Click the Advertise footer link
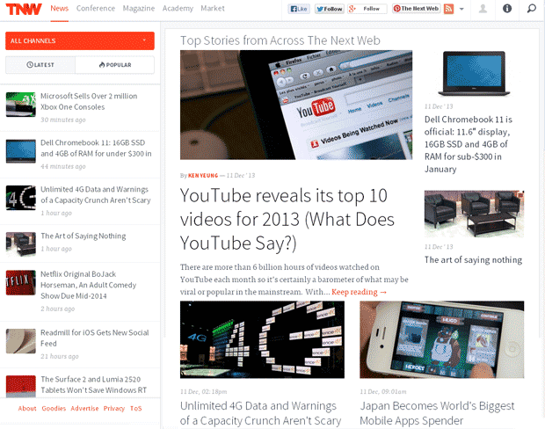This screenshot has width=545, height=429. pos(84,409)
